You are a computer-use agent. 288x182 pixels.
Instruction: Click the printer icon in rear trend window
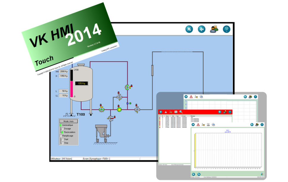click(x=201, y=96)
